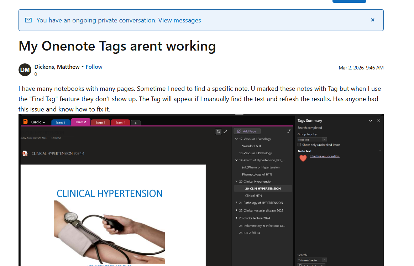
Task: Click the question title My Onenote Tags arent working
Action: [117, 46]
